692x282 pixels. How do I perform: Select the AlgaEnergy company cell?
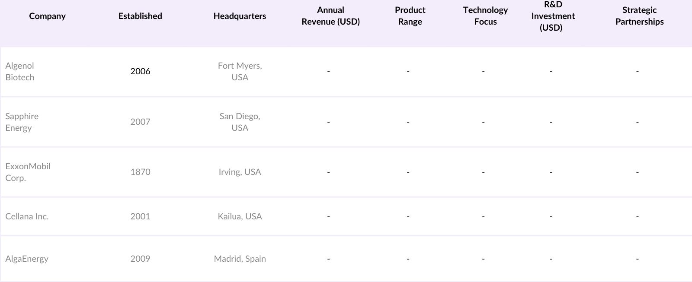click(x=27, y=259)
